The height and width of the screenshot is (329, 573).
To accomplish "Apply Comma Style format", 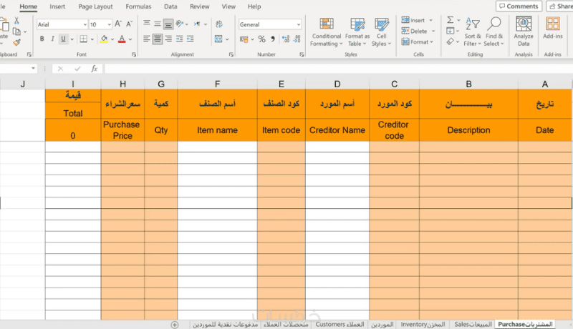I will click(273, 39).
